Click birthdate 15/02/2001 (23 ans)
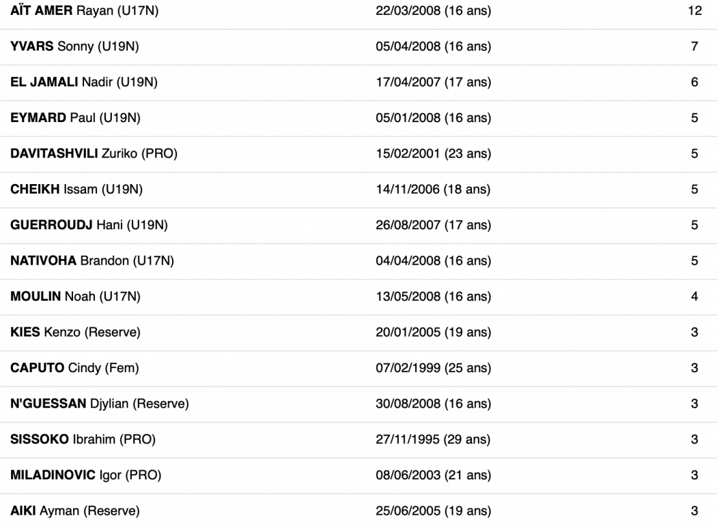717x527 pixels. [434, 153]
